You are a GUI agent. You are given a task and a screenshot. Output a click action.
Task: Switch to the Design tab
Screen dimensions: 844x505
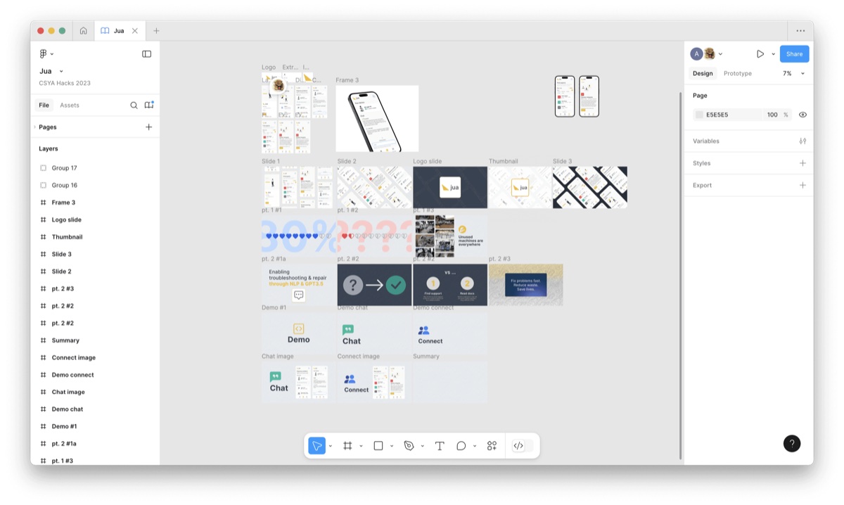(703, 73)
